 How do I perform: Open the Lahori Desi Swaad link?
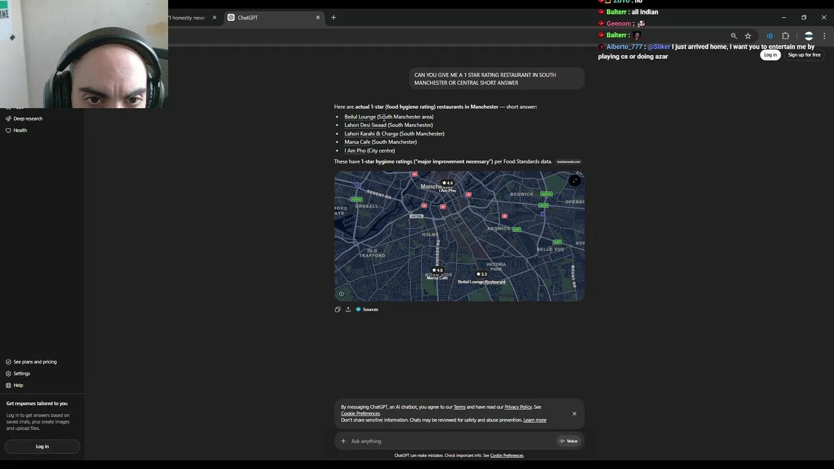click(366, 125)
